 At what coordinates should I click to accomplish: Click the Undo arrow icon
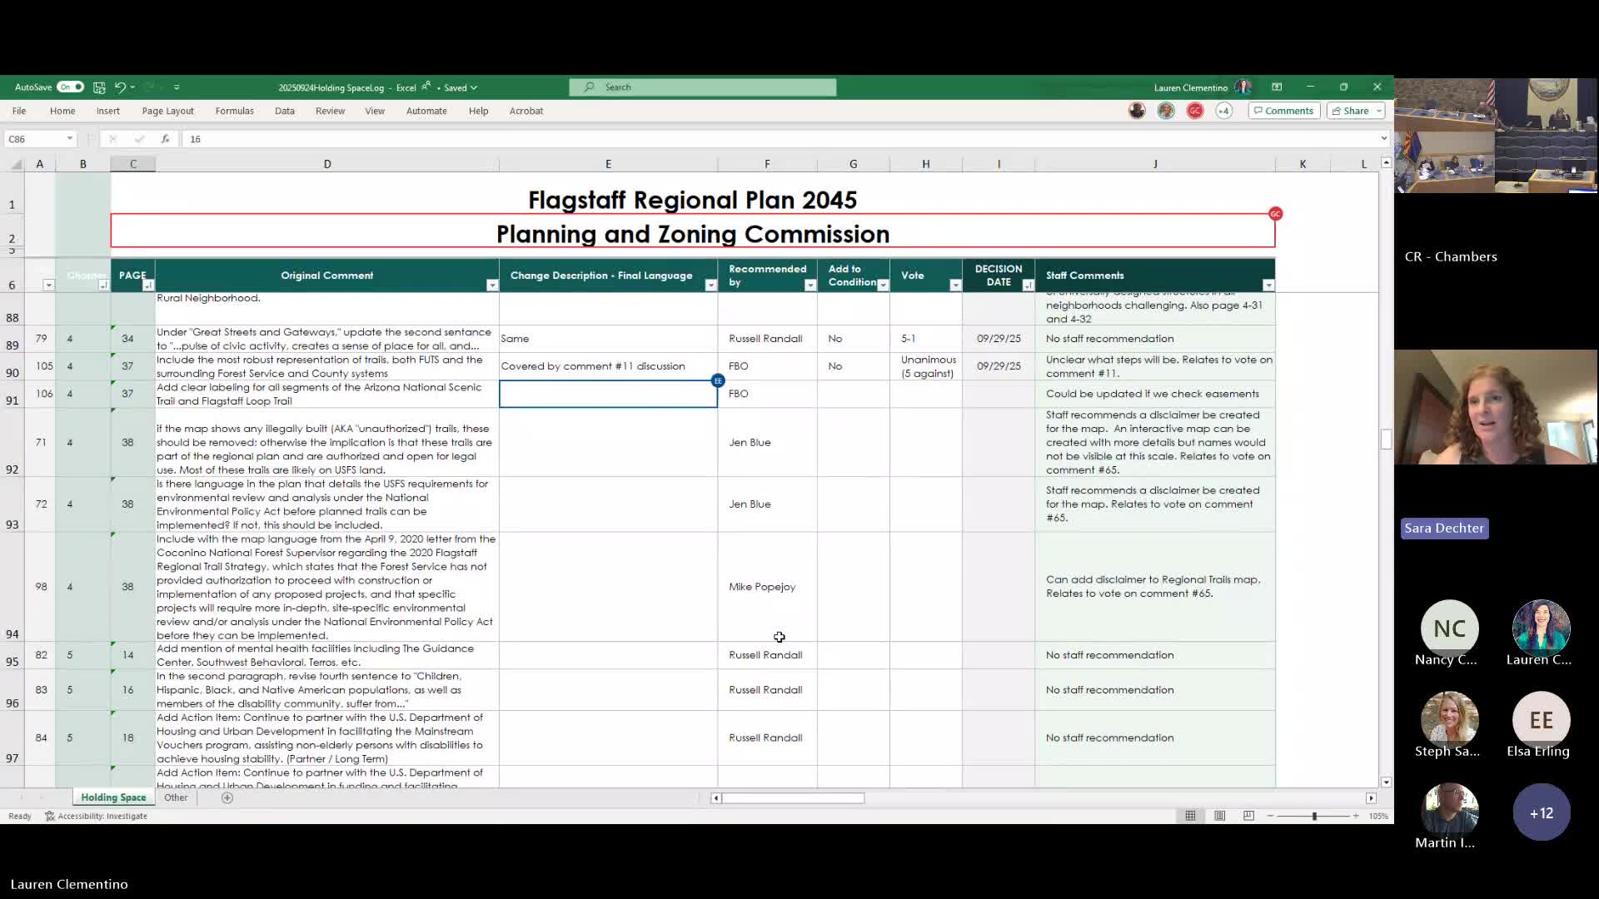[120, 87]
